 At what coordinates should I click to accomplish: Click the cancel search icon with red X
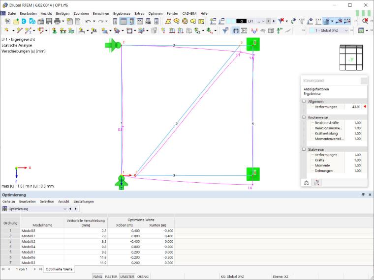365,21
